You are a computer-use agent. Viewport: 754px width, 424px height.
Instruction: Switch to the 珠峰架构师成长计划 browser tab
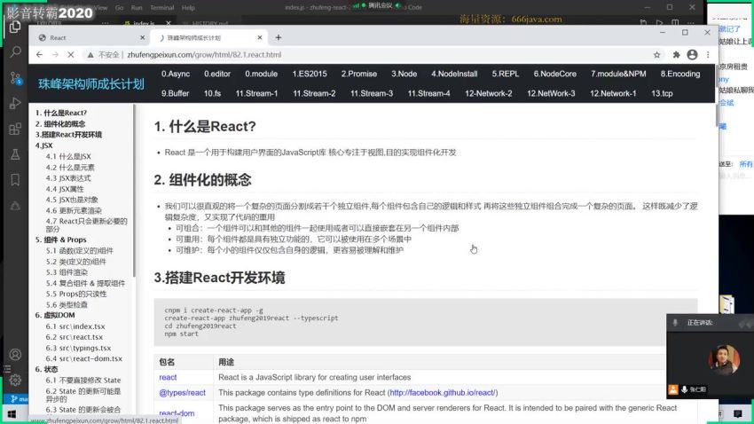coord(209,37)
